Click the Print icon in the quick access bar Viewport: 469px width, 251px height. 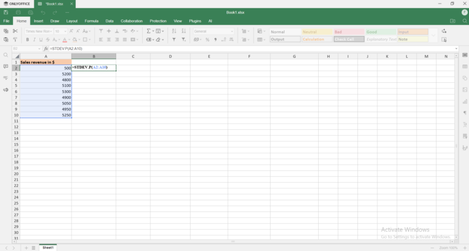click(18, 13)
